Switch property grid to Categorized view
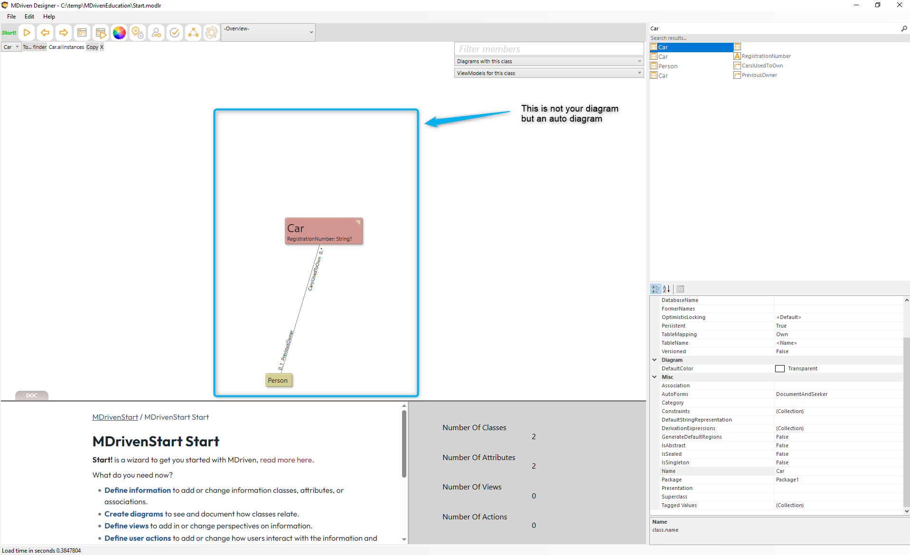This screenshot has width=910, height=555. [656, 289]
